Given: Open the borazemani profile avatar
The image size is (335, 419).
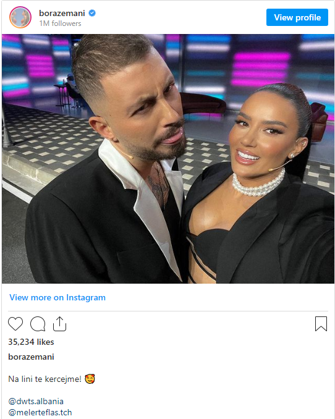Looking at the screenshot, I should [20, 17].
